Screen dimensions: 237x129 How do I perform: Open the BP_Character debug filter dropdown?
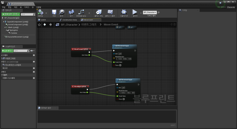(x=150, y=13)
